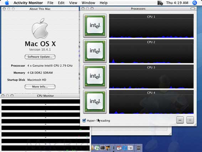This screenshot has width=202, height=152.
Task: Click the More Info... button
Action: (40, 87)
